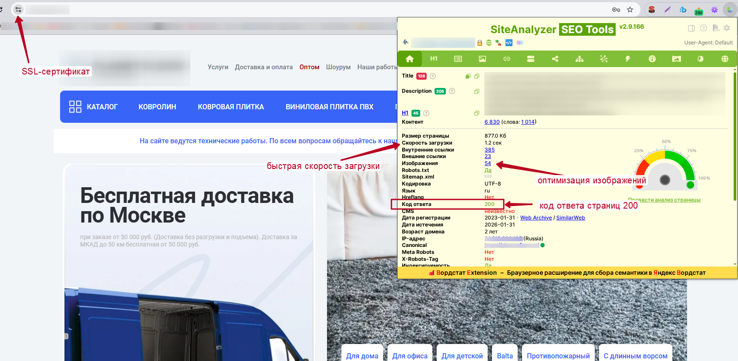Image resolution: width=738 pixels, height=361 pixels.
Task: Open the sitemap structure tab icon
Action: pos(580,59)
